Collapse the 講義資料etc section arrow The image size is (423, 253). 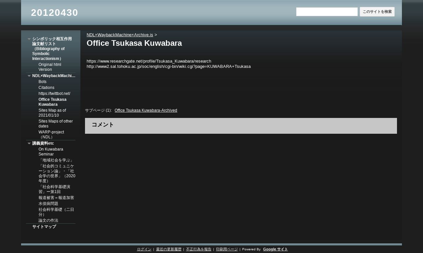[29, 143]
